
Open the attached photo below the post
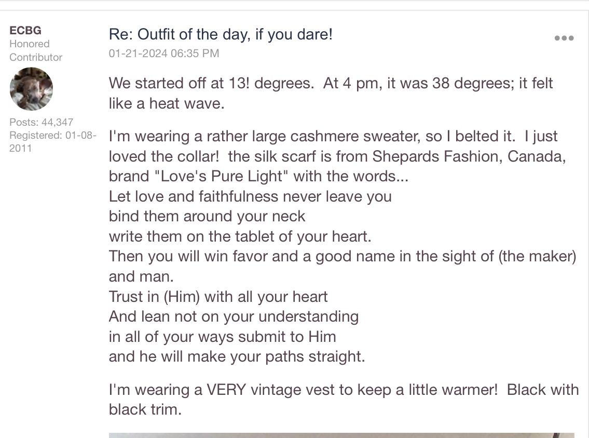(341, 435)
